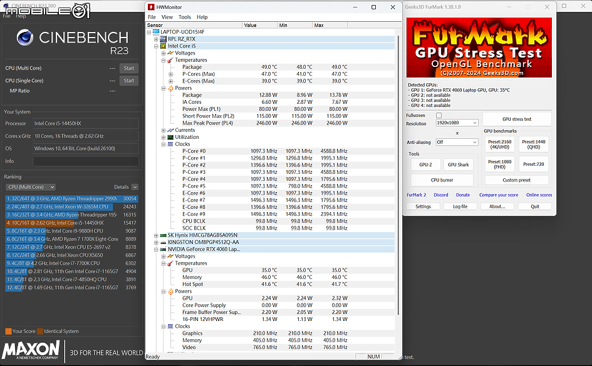Click the Powers flame icon under Intel Core i5
Image resolution: width=592 pixels, height=366 pixels.
coord(170,88)
